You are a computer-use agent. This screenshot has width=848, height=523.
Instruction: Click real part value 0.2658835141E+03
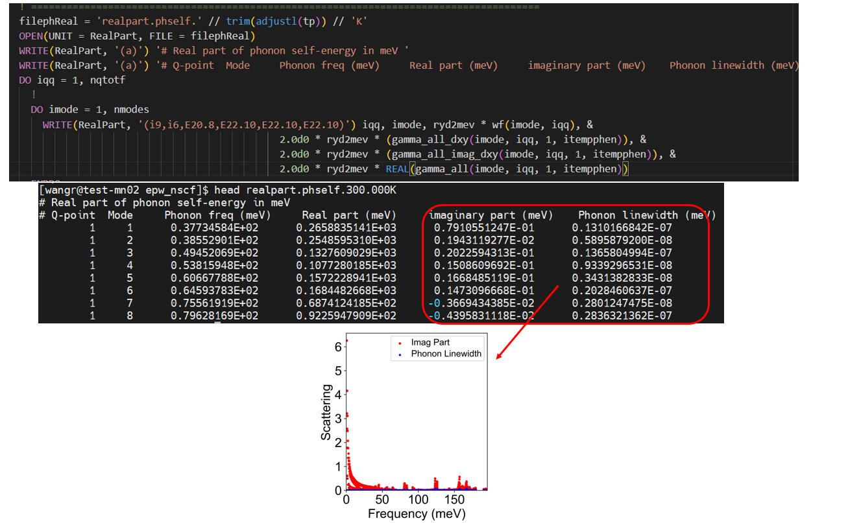tap(346, 228)
